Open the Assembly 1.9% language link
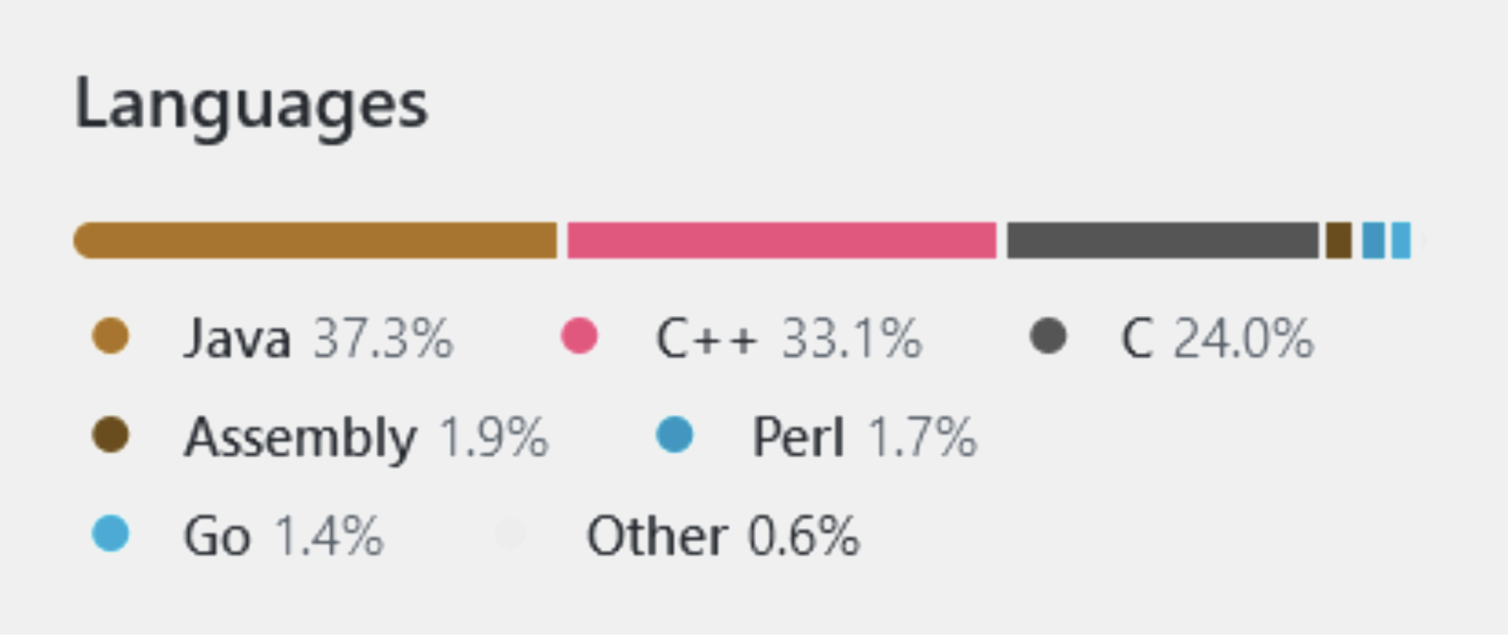This screenshot has height=635, width=1508. click(x=366, y=437)
